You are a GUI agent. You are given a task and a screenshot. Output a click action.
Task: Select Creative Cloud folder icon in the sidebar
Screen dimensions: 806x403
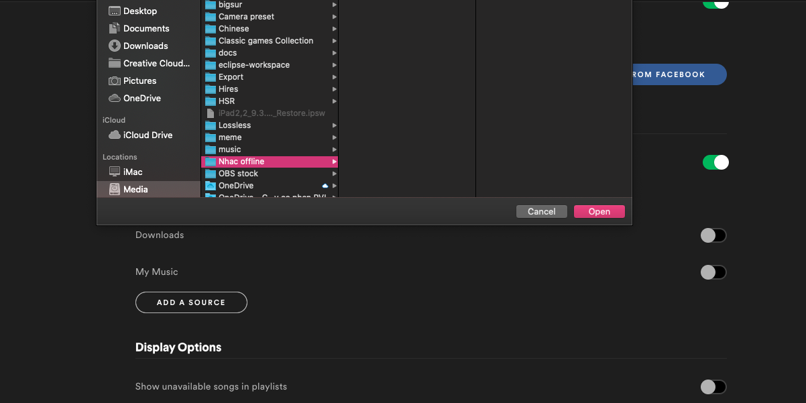115,63
